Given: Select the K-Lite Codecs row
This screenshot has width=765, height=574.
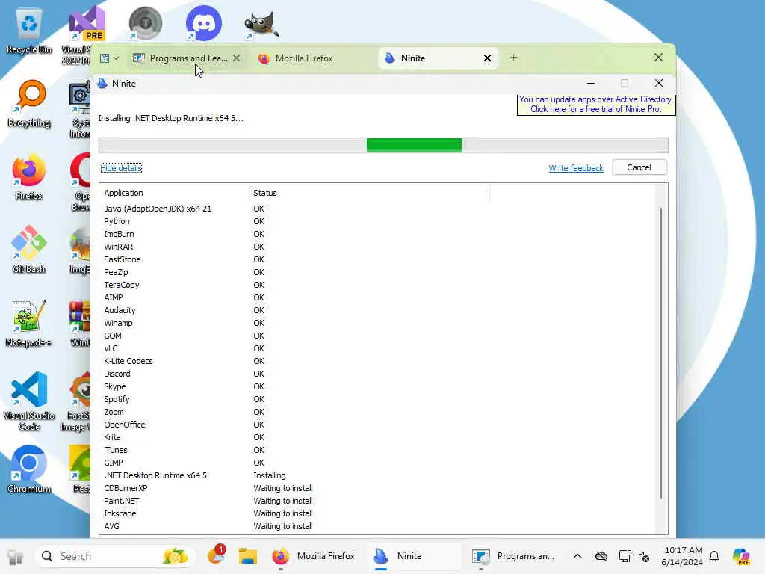Looking at the screenshot, I should [377, 361].
